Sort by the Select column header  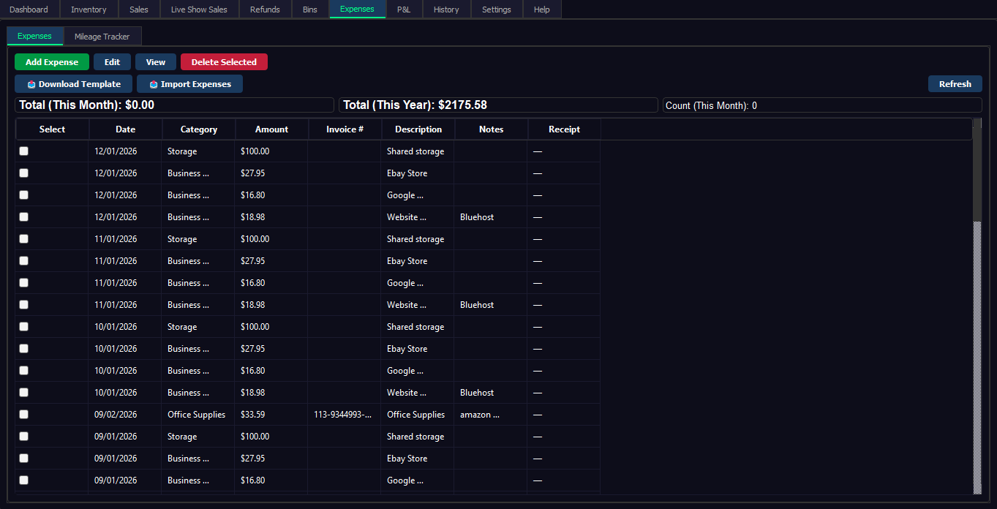(x=52, y=129)
